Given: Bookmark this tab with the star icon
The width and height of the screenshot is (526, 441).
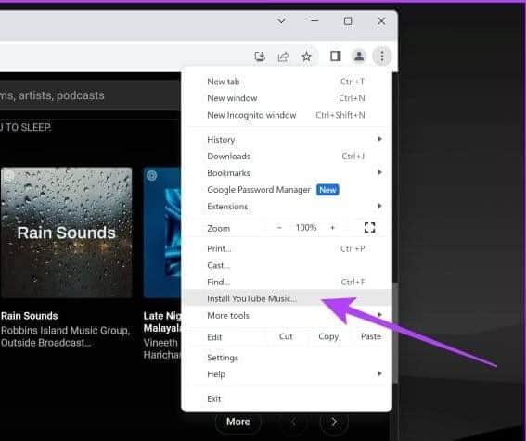Looking at the screenshot, I should tap(306, 57).
